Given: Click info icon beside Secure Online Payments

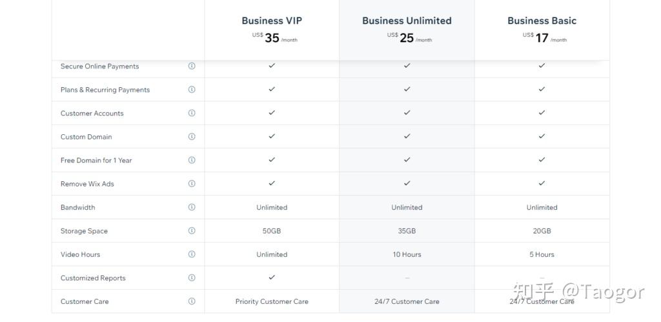Looking at the screenshot, I should pos(192,66).
